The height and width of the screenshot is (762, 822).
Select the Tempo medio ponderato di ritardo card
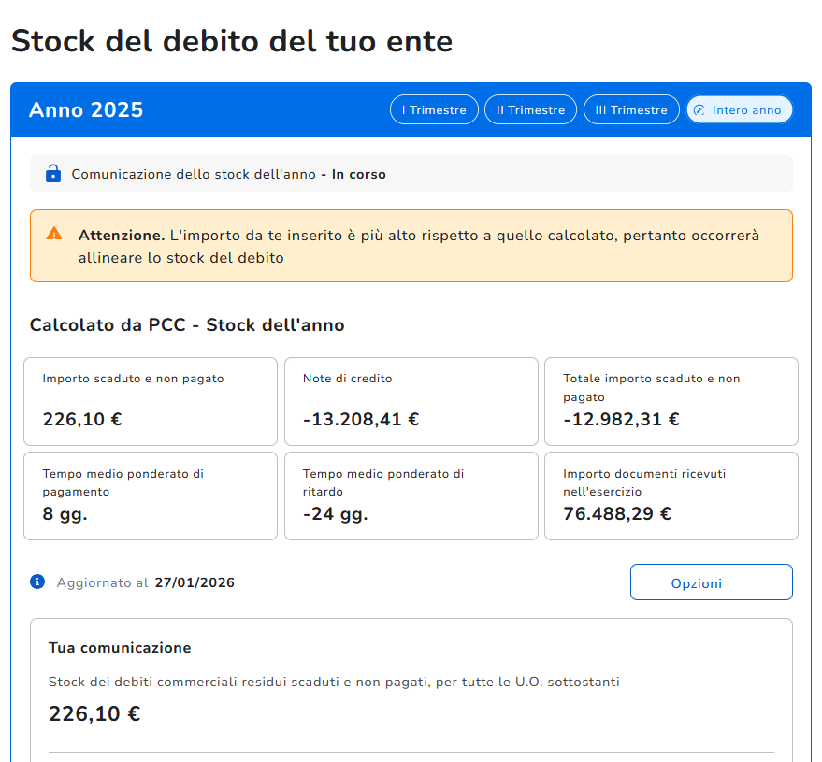[x=411, y=496]
